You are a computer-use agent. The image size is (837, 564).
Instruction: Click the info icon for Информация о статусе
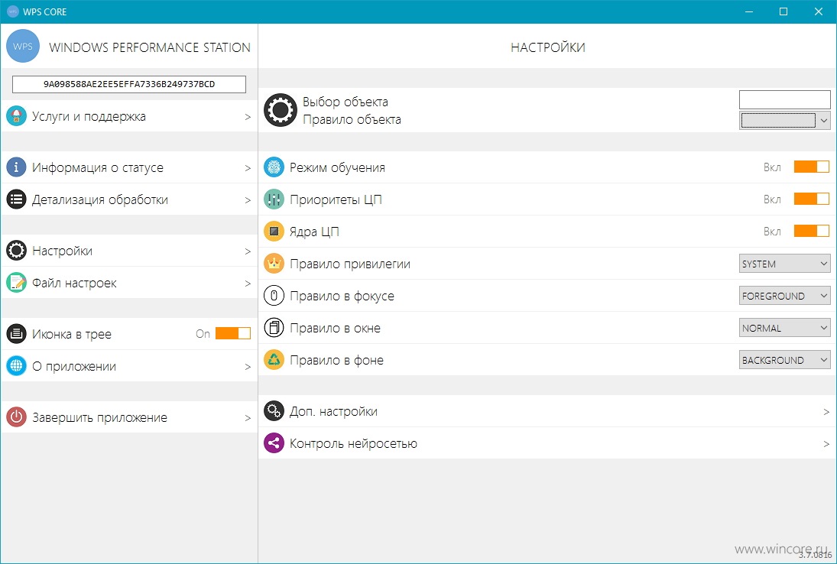17,167
